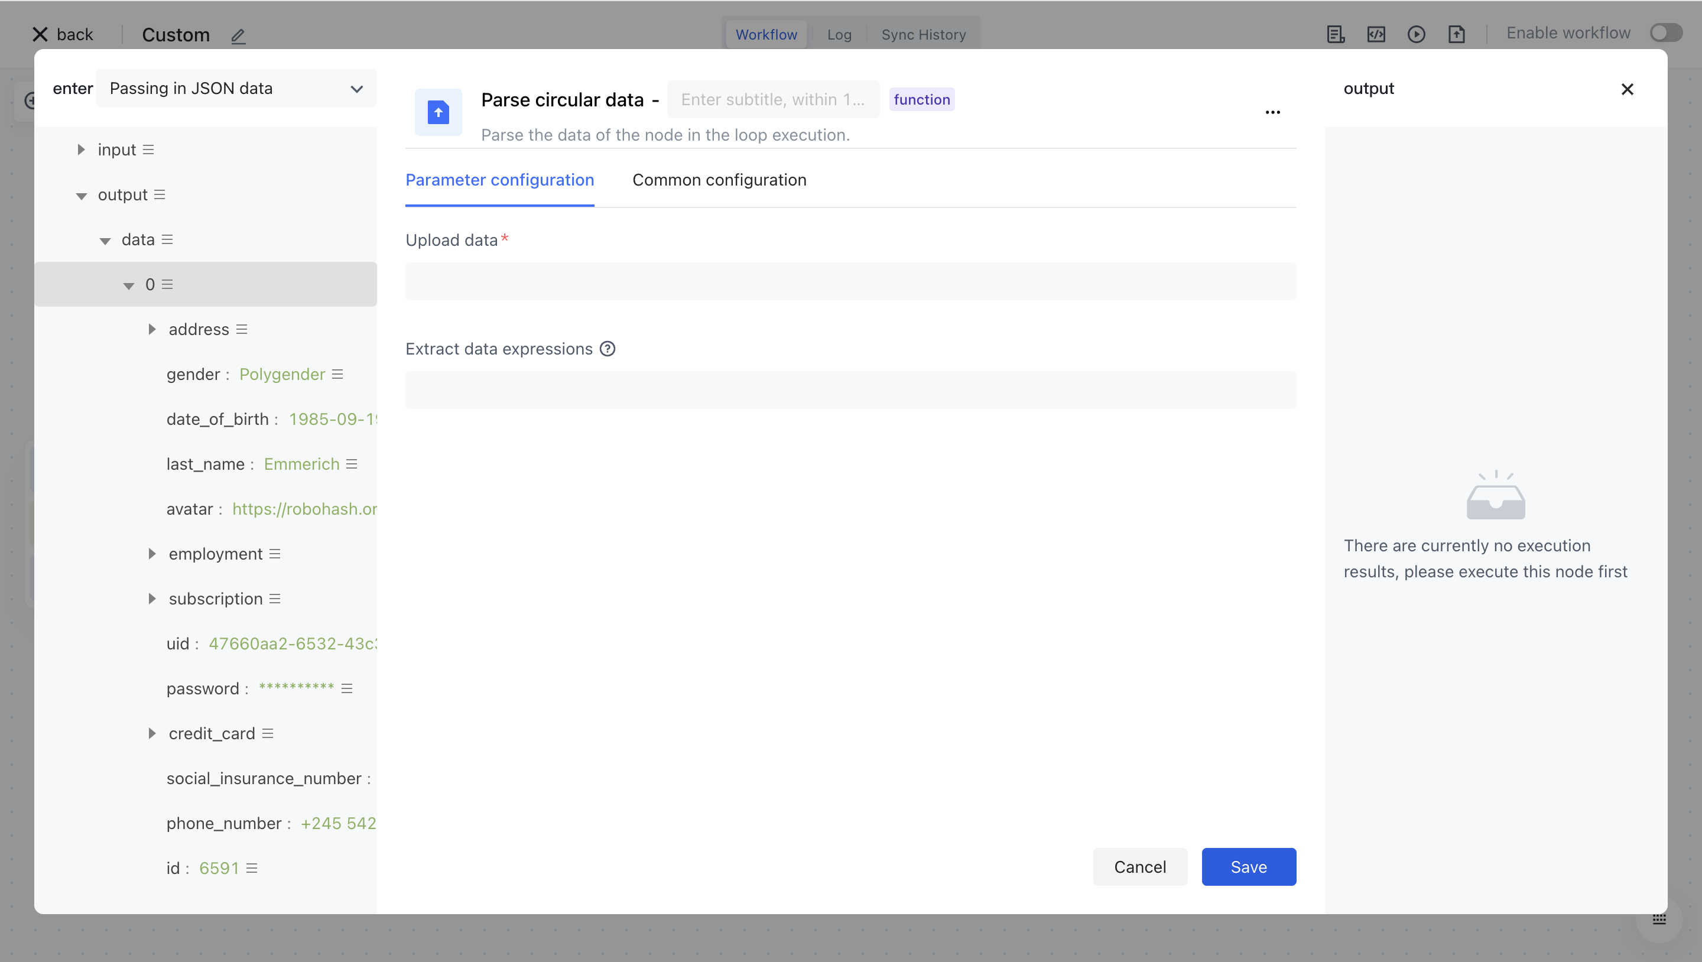Collapse the data tree node
The image size is (1702, 962).
(105, 240)
